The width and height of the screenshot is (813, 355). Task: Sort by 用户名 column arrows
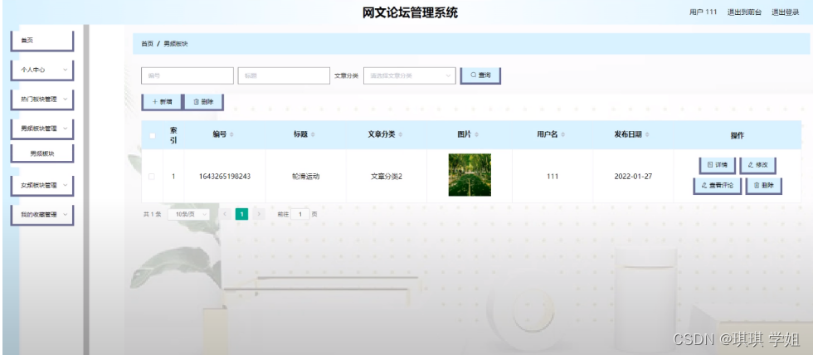click(562, 134)
